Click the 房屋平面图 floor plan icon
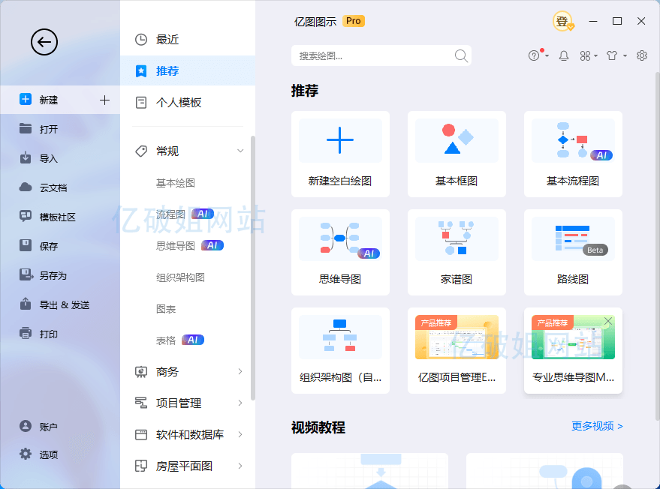 point(141,466)
